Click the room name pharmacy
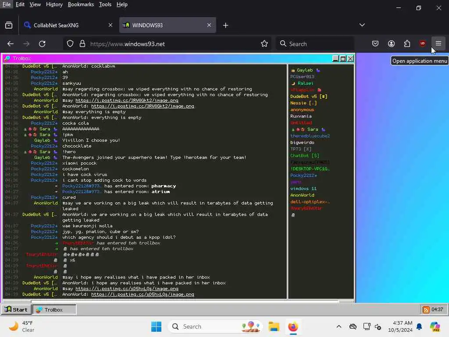 click(164, 186)
